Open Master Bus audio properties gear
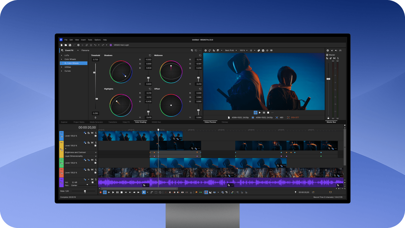The image size is (405, 228). 328,50
